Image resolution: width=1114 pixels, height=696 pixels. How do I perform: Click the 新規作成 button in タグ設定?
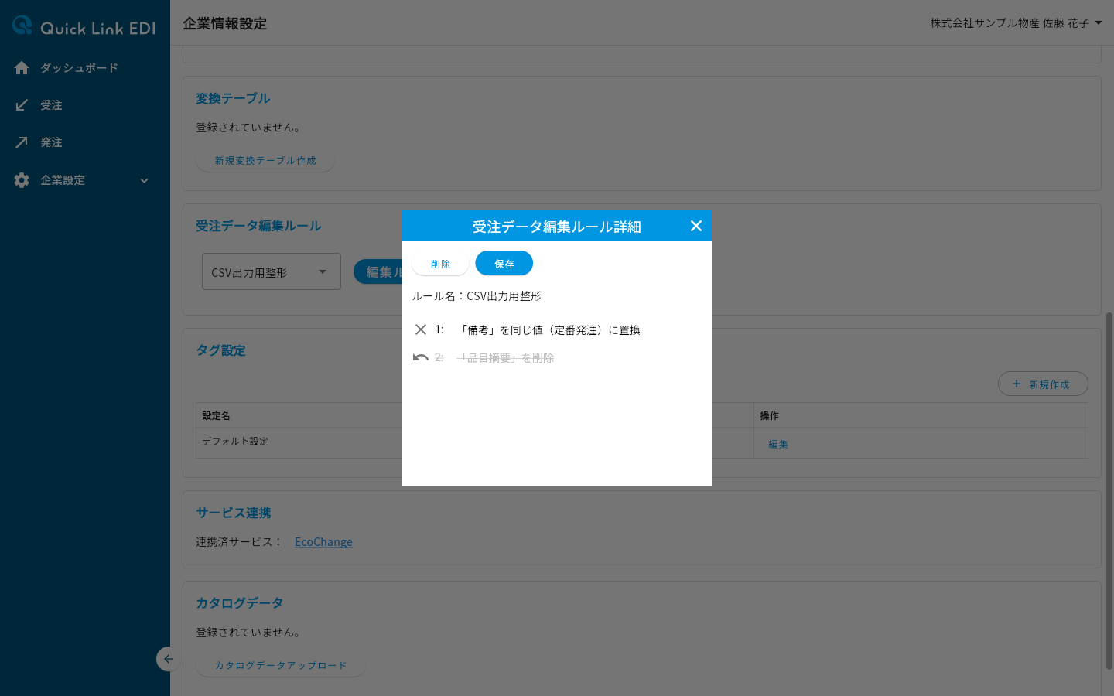pyautogui.click(x=1043, y=384)
